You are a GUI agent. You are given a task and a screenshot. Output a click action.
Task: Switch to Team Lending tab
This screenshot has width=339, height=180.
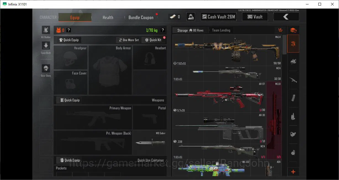(221, 30)
